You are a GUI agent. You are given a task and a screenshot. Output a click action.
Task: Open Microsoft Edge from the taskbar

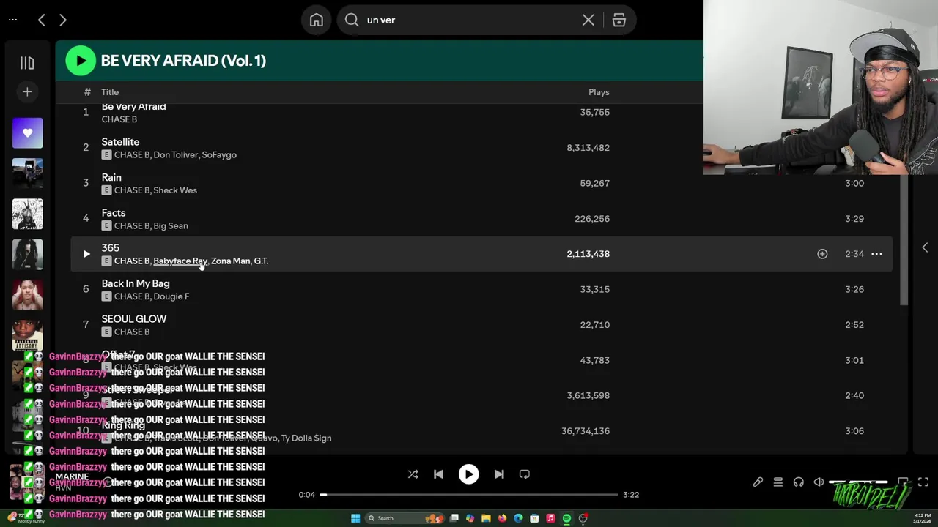(518, 518)
